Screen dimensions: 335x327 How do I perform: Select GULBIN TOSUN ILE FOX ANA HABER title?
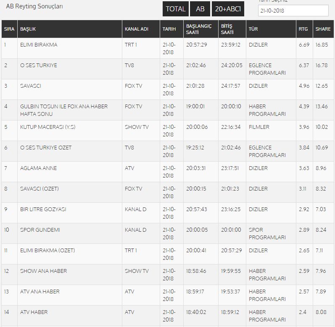coord(63,110)
